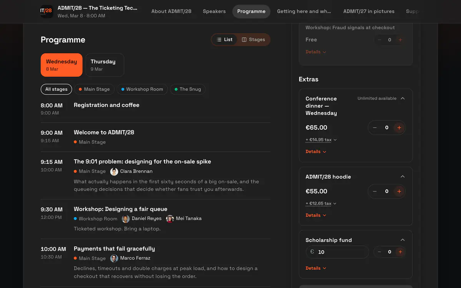Select Registration and coffee entry
The image size is (461, 288).
tap(106, 105)
